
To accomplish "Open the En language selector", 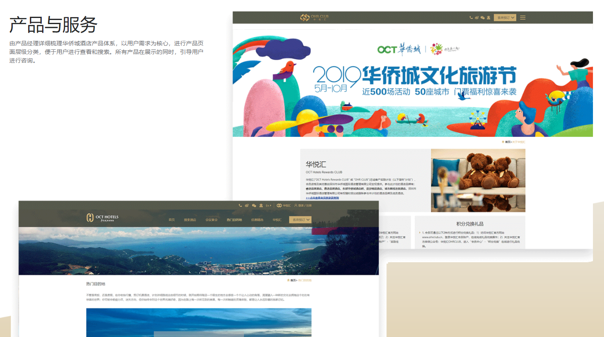I will click(268, 205).
